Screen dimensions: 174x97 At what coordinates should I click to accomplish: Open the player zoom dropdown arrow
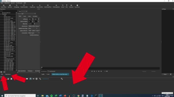click(x=105, y=71)
